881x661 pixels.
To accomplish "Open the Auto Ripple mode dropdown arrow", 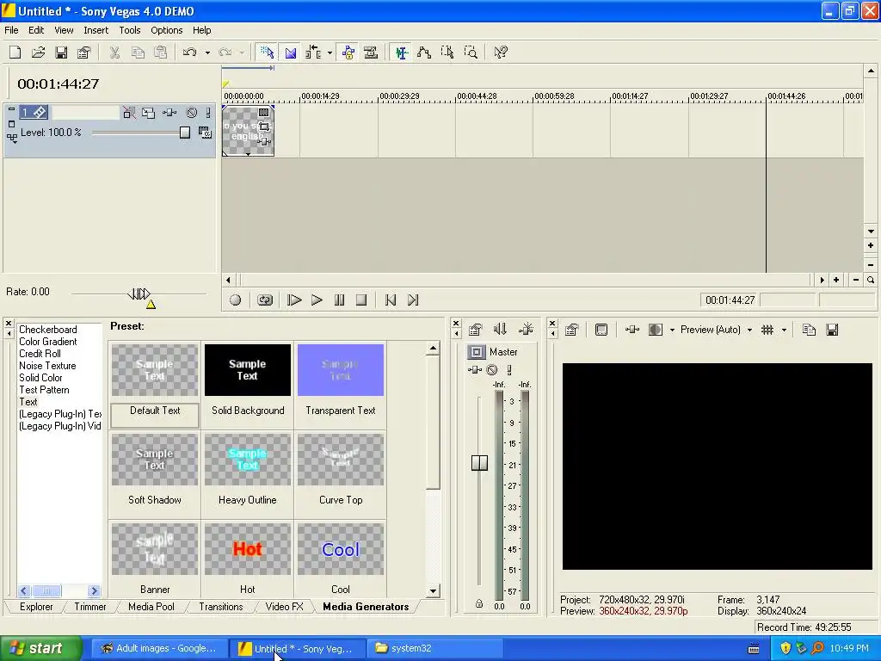I will tap(330, 53).
